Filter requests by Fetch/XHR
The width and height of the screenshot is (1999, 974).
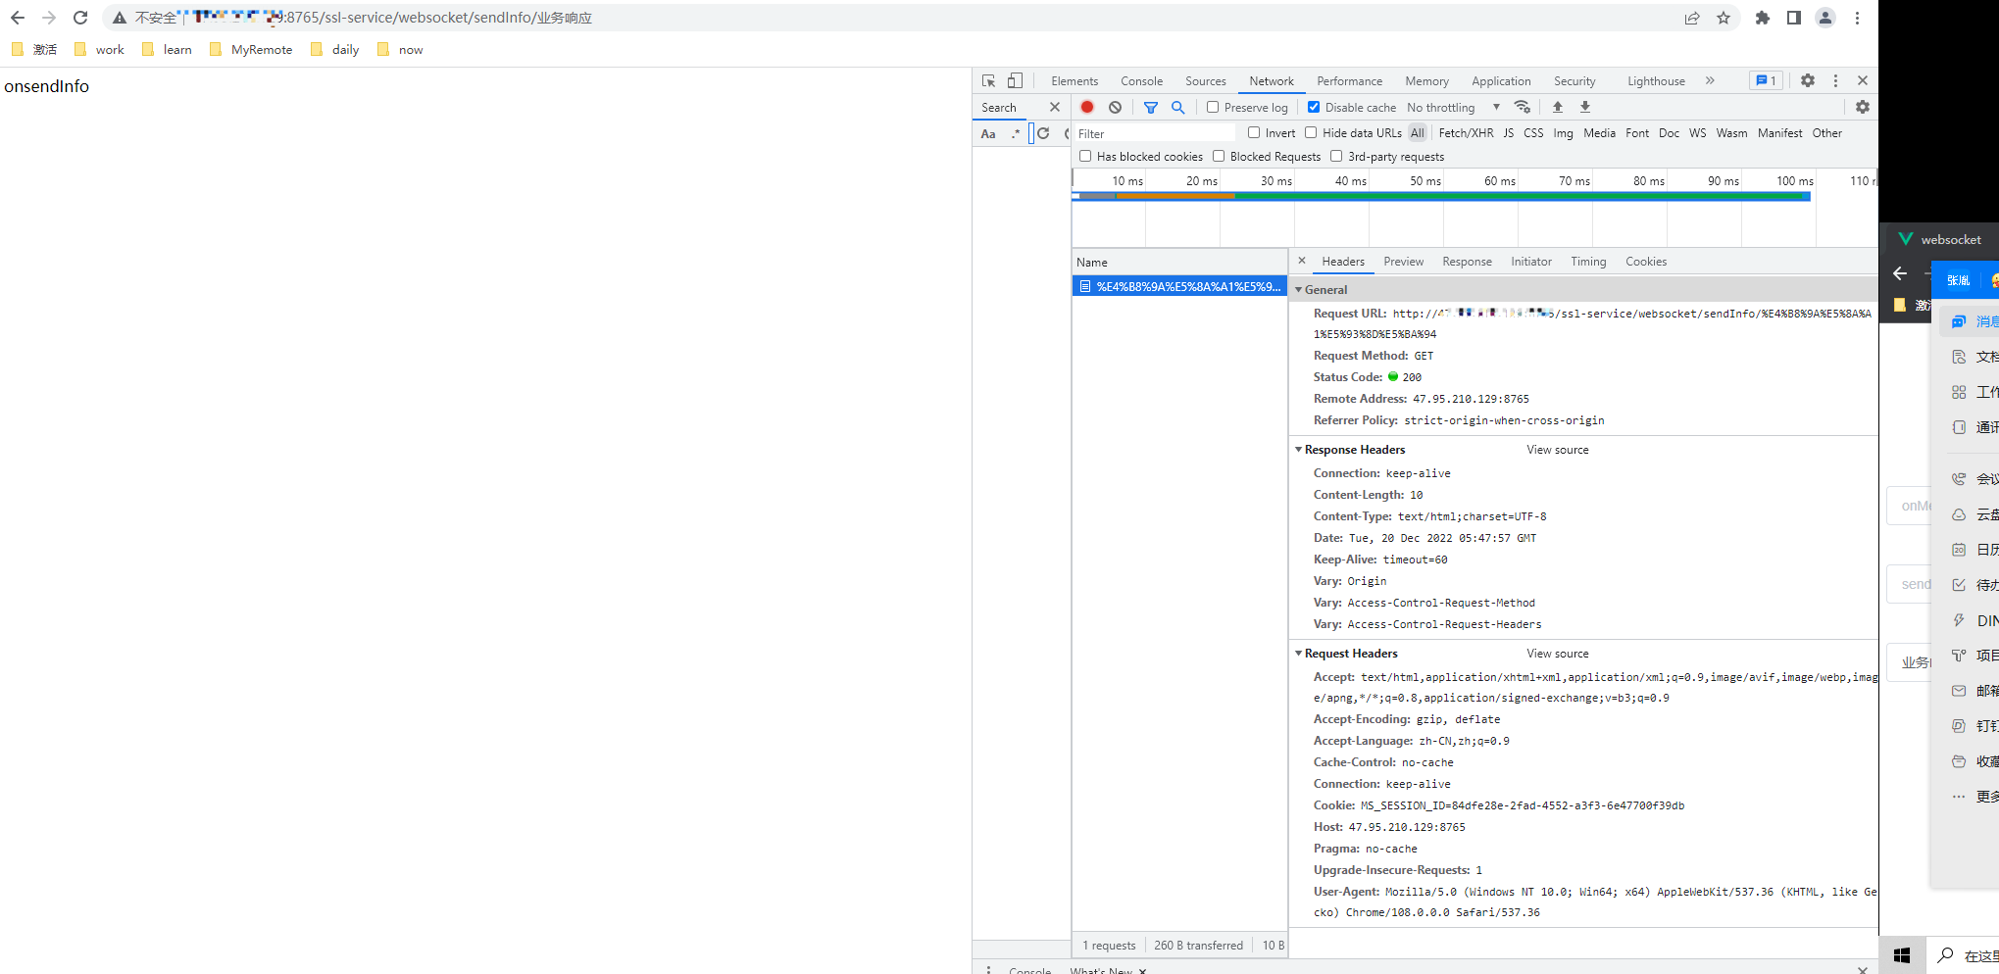tap(1466, 133)
